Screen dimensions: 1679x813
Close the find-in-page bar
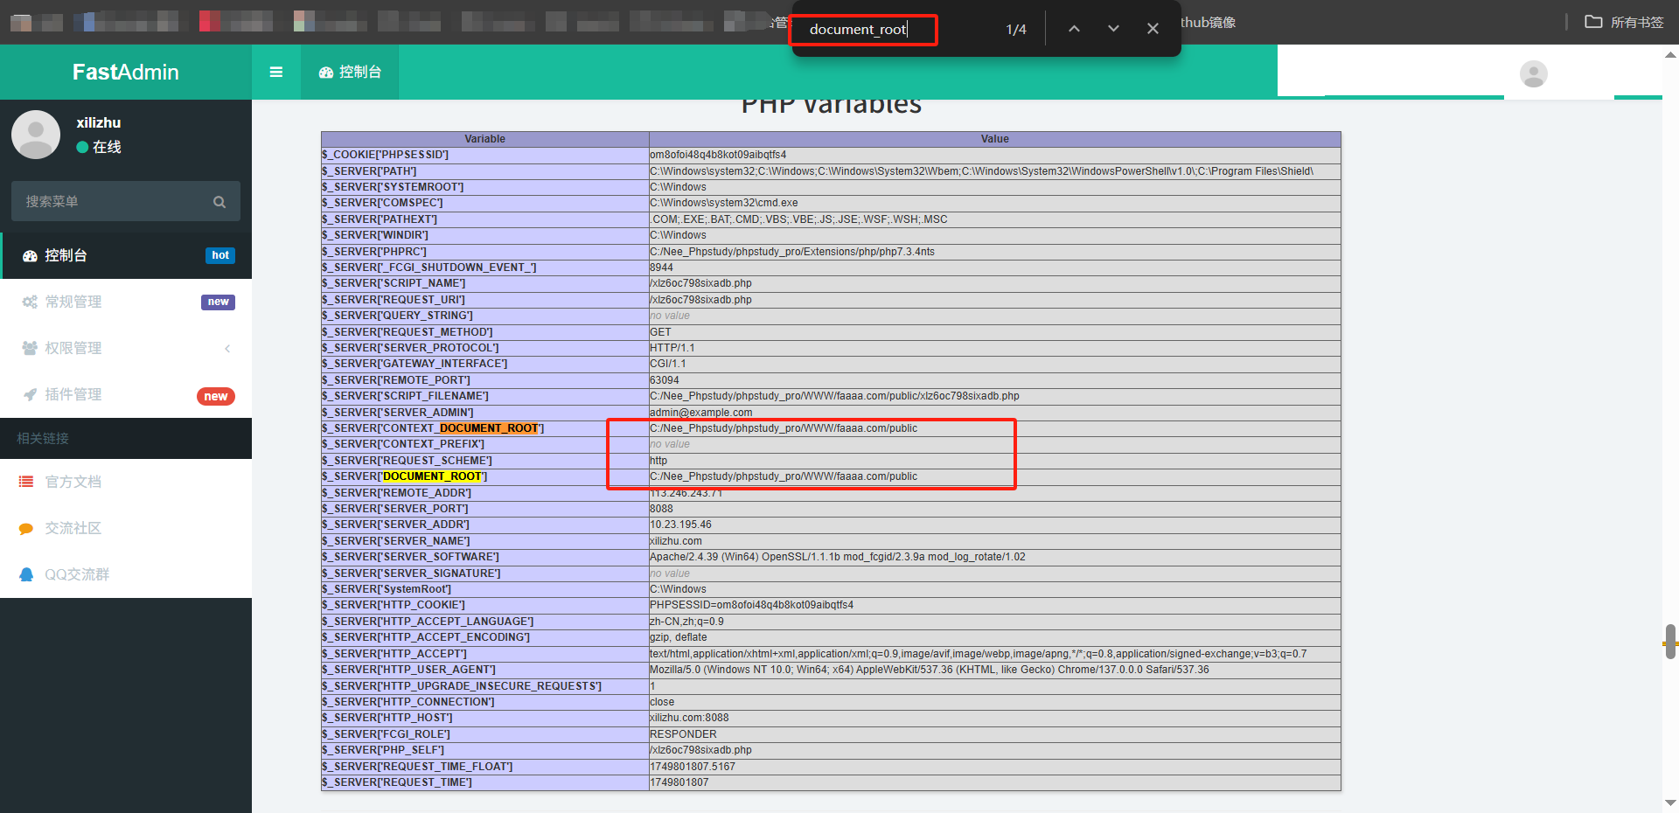1153,29
